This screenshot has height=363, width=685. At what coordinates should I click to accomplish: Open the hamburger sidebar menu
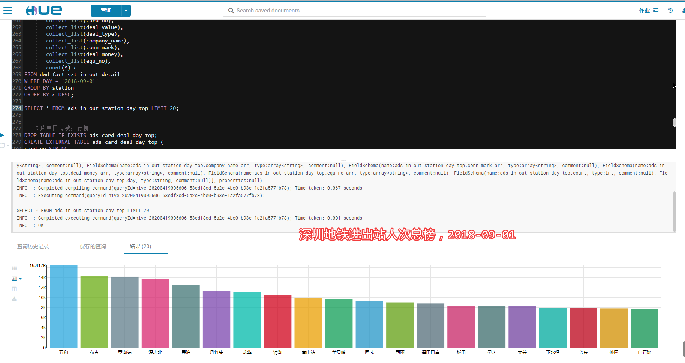[8, 11]
